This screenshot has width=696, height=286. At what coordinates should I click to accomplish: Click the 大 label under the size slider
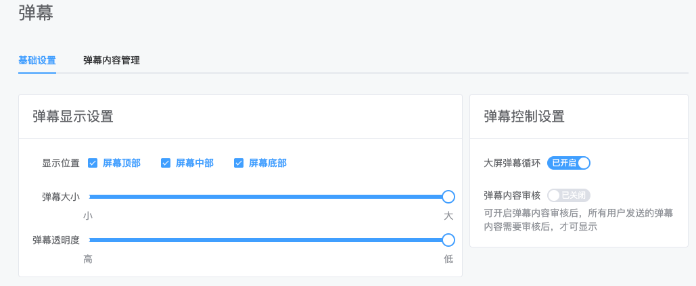point(448,216)
